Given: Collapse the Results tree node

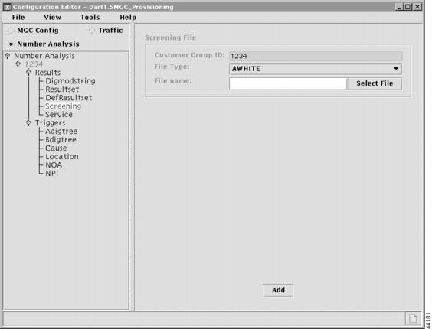Looking at the screenshot, I should point(28,73).
